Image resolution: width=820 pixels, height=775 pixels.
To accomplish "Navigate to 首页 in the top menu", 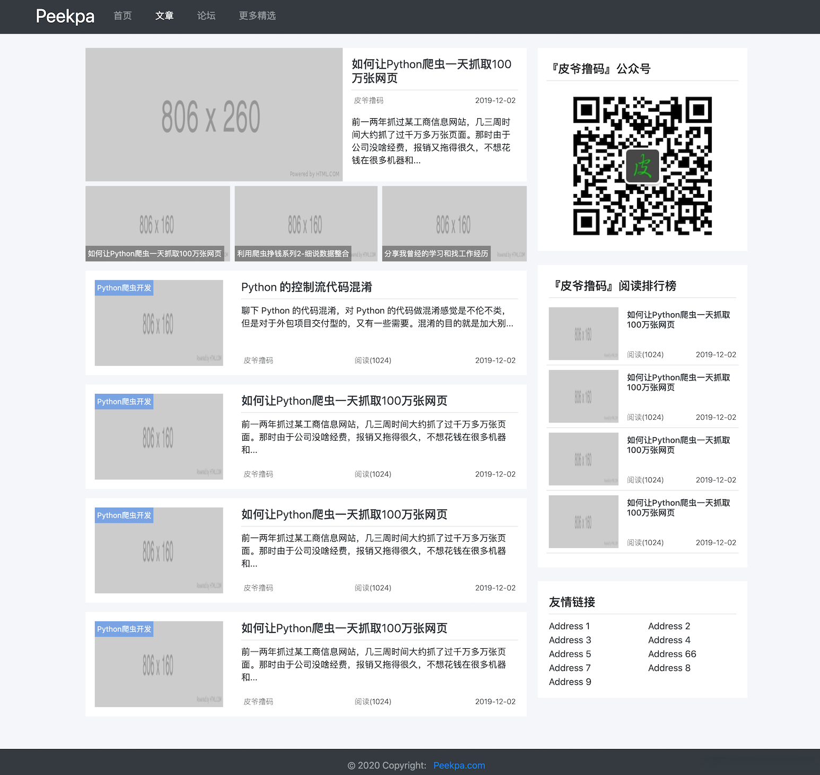I will [x=123, y=16].
